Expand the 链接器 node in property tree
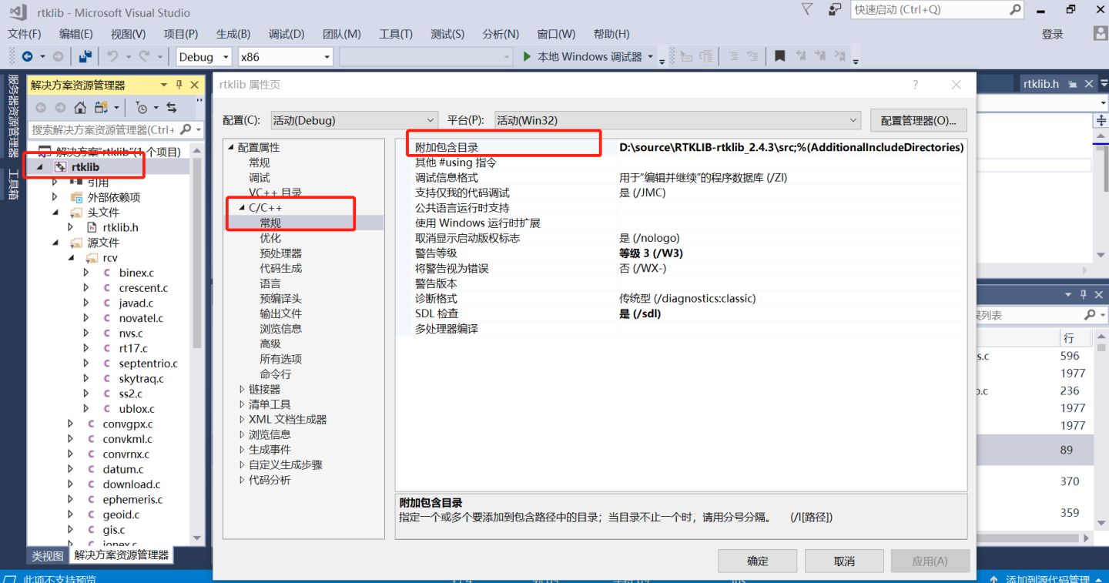 tap(241, 389)
